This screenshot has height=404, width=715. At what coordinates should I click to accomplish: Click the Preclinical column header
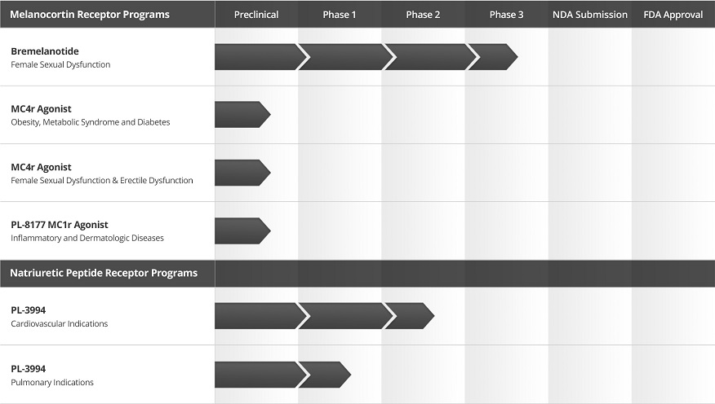pos(256,15)
